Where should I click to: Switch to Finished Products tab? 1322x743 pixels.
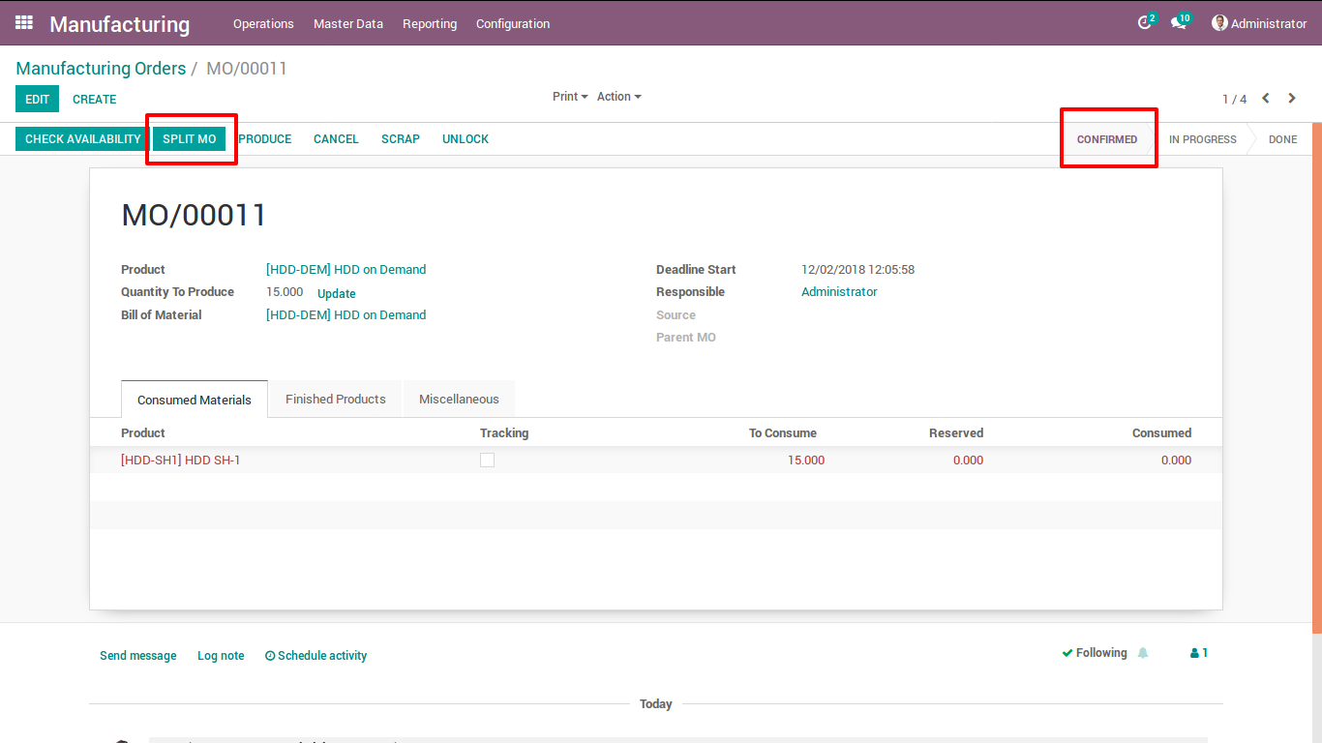(x=336, y=399)
